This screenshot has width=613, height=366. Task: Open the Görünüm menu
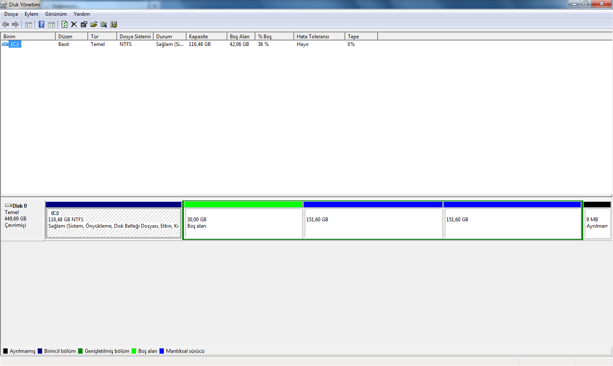tap(56, 14)
